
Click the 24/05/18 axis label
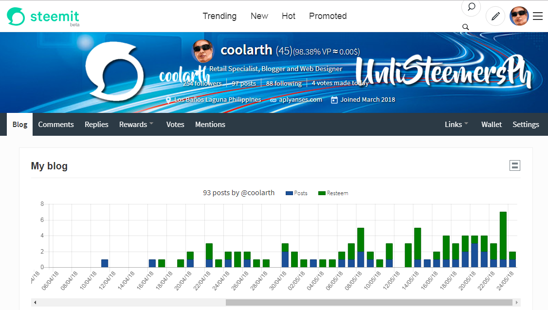(505, 281)
